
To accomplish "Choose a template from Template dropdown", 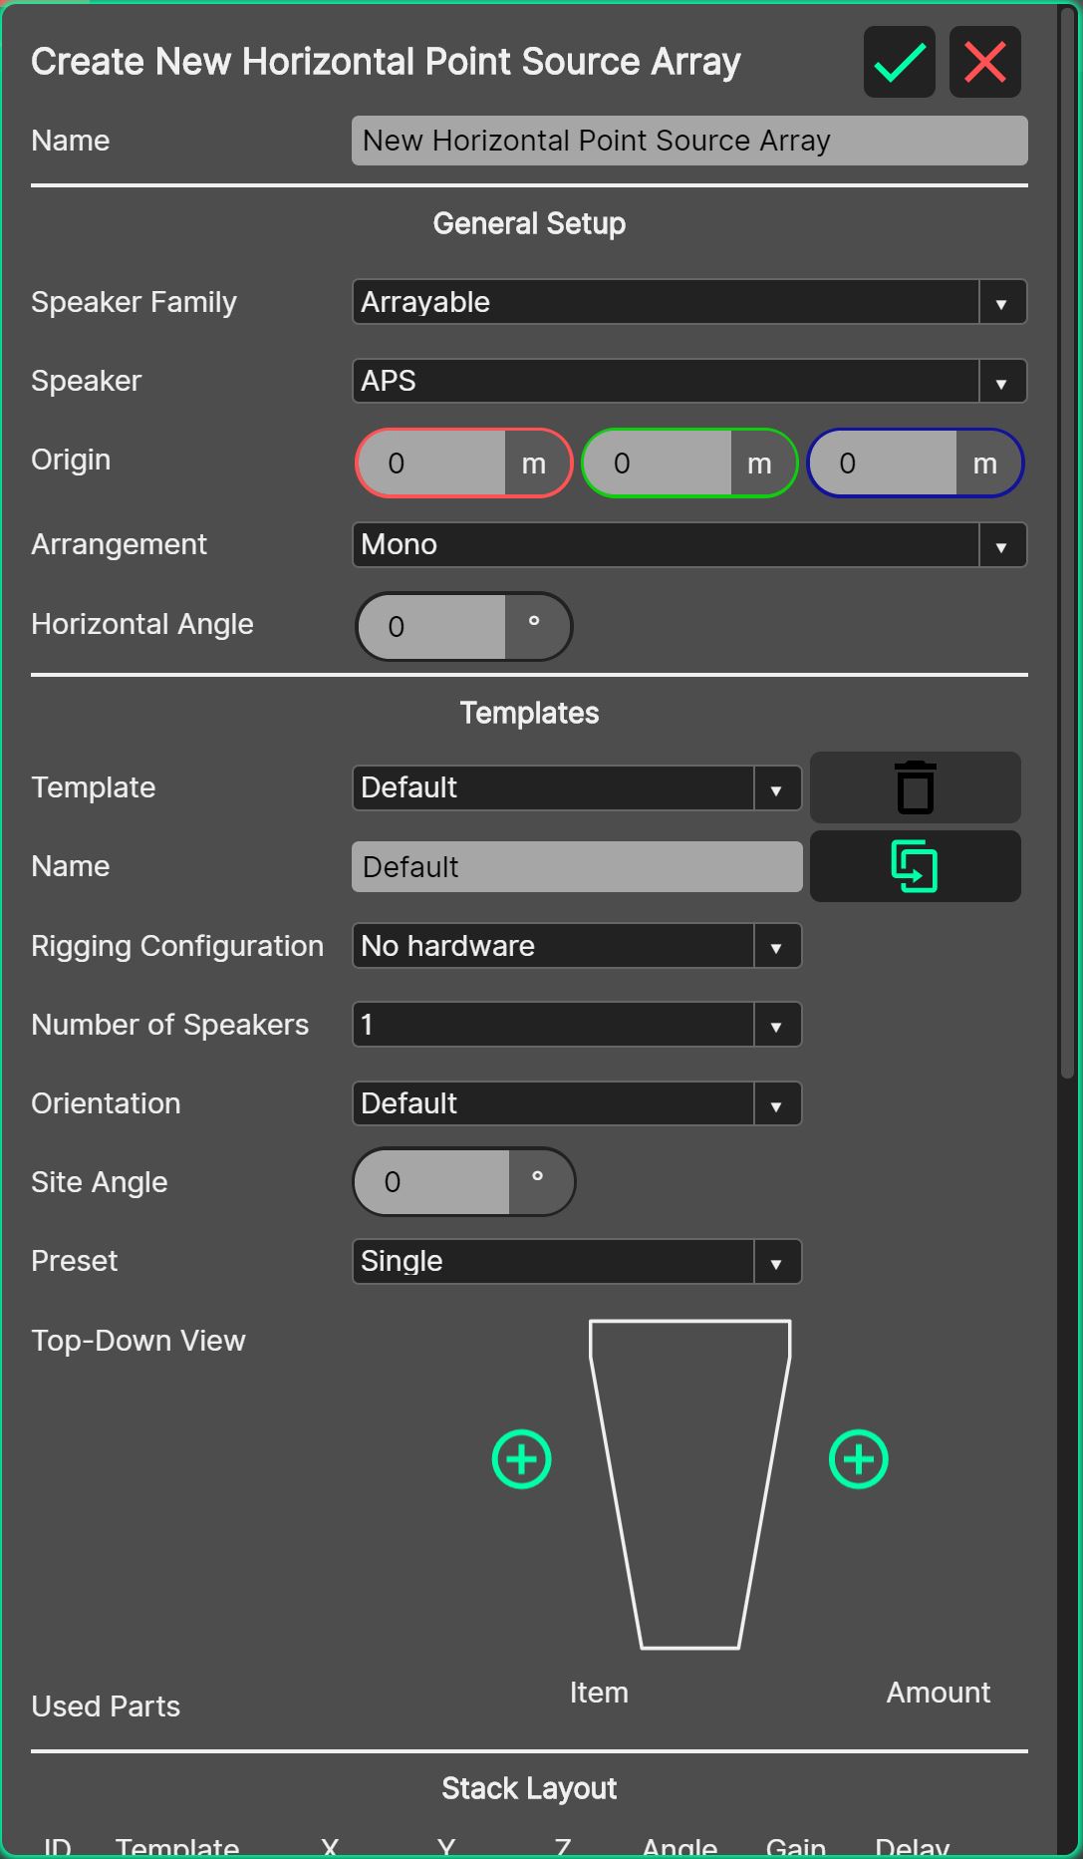I will coord(576,787).
